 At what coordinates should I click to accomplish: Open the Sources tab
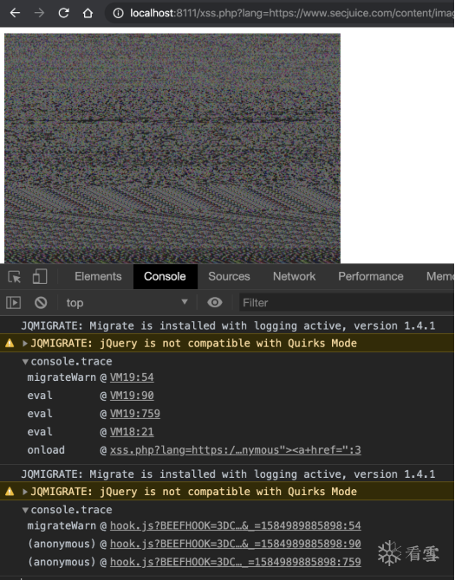point(229,277)
